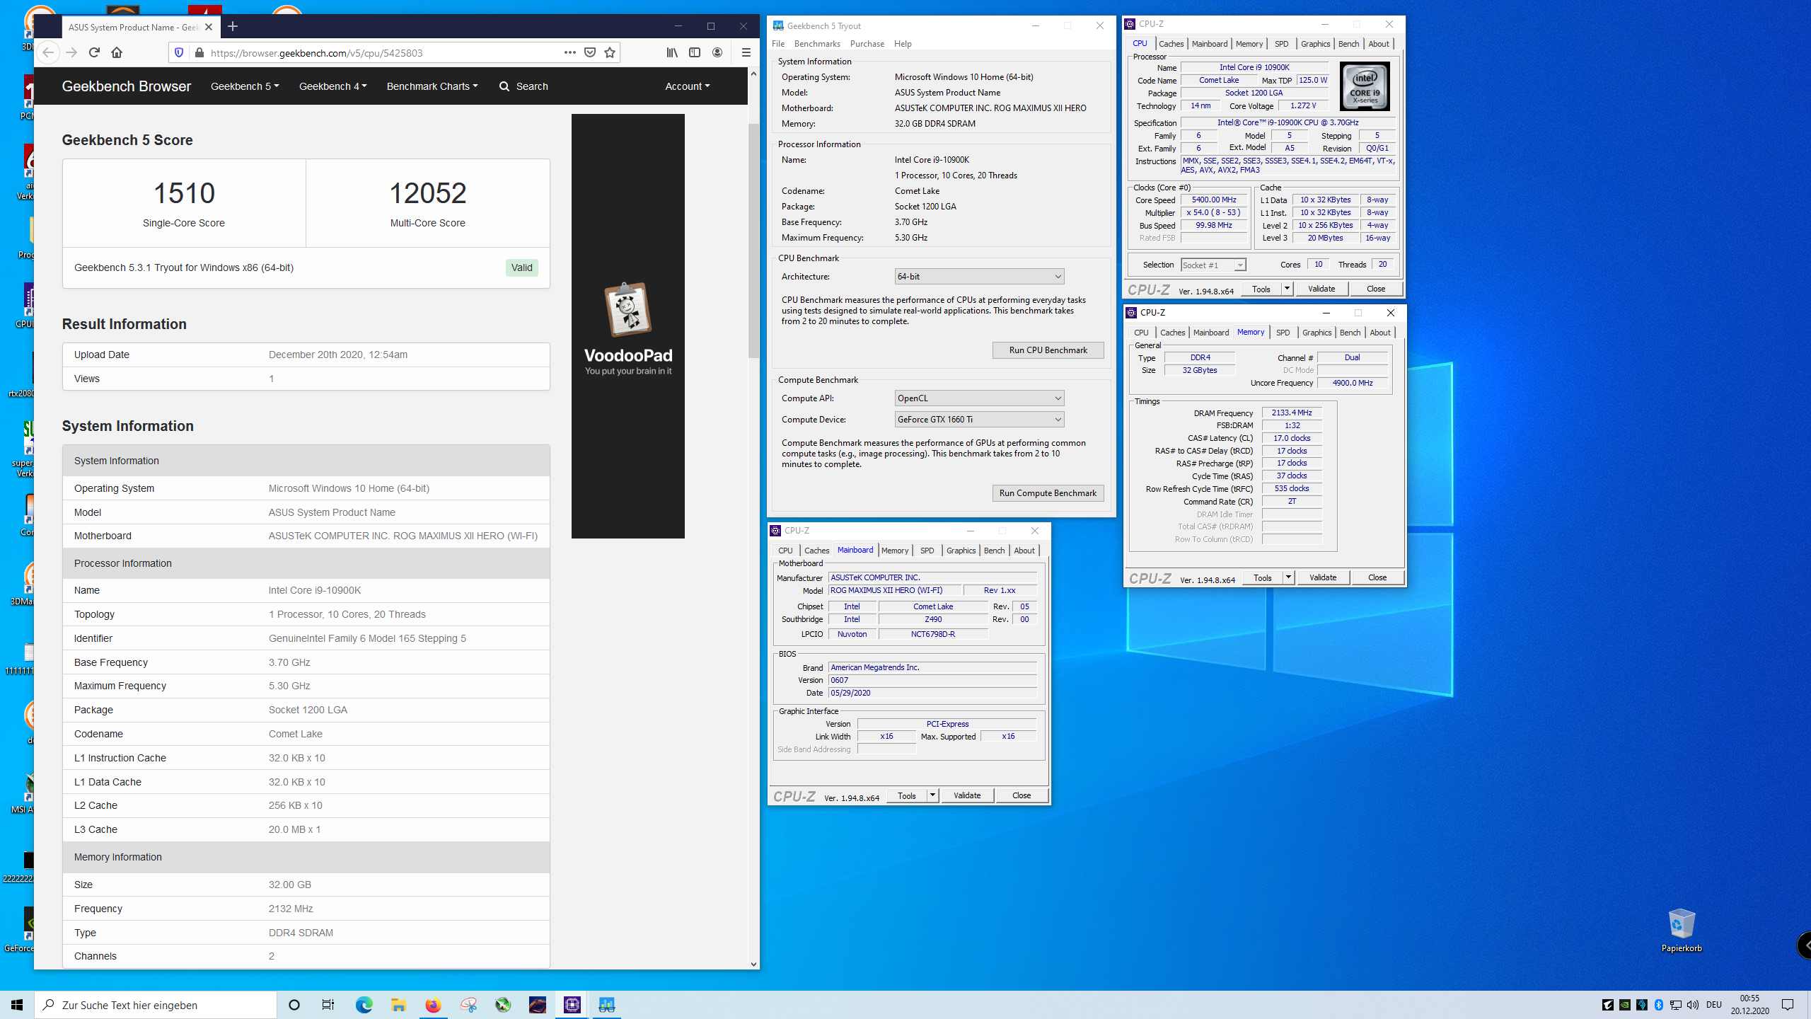
Task: Click VoodooPad advertisement banner
Action: pyautogui.click(x=628, y=326)
